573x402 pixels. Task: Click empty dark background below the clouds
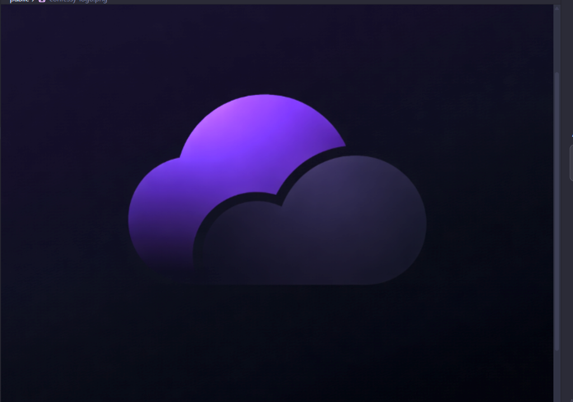point(280,342)
